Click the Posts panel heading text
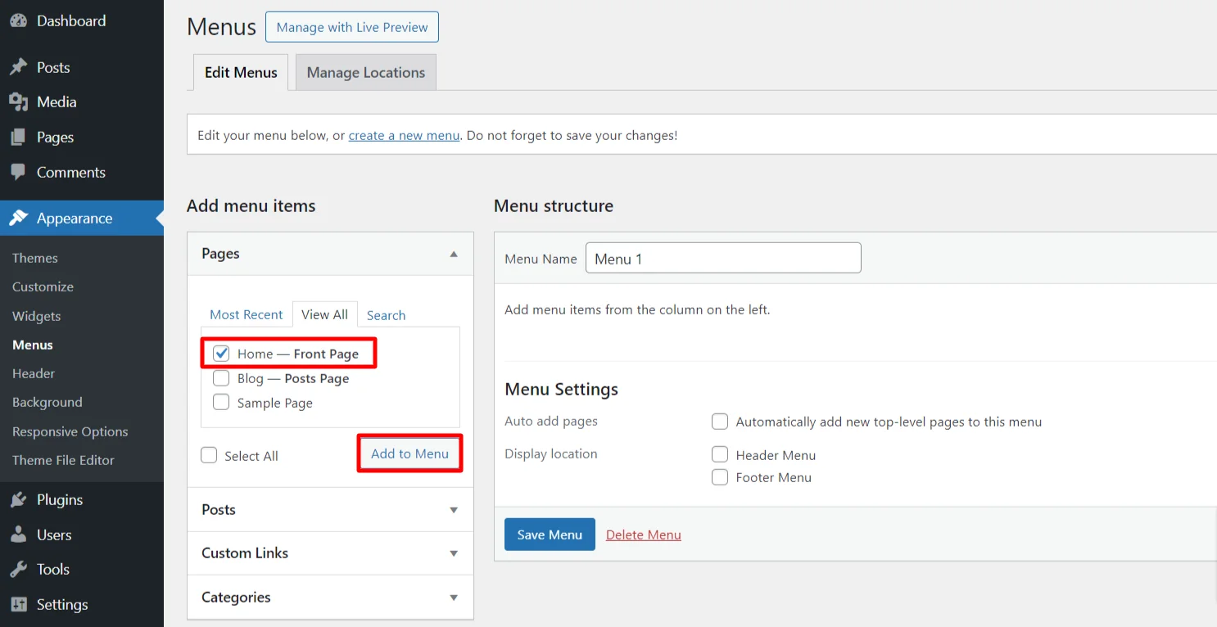Viewport: 1217px width, 627px height. click(219, 509)
